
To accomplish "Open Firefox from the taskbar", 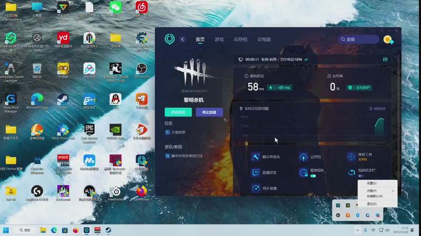I will click(x=75, y=230).
